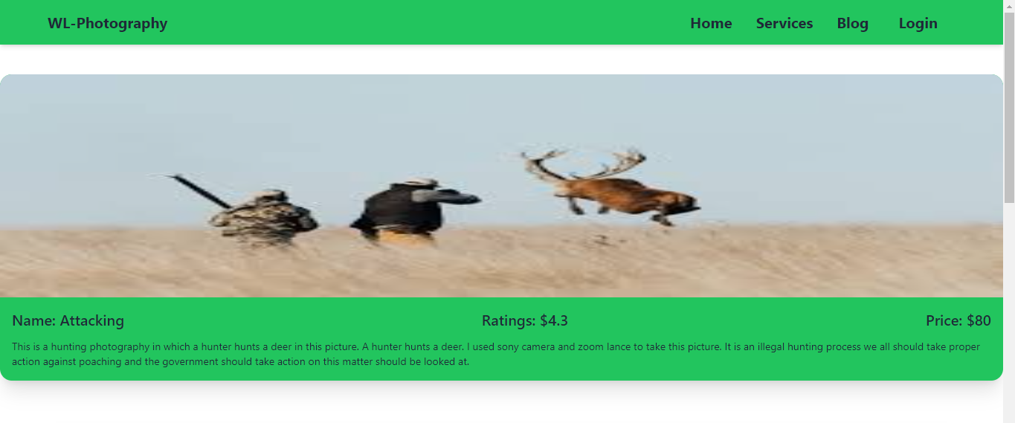Screen dimensions: 1015x423
Task: Click the "Price: $80" label
Action: pyautogui.click(x=958, y=321)
